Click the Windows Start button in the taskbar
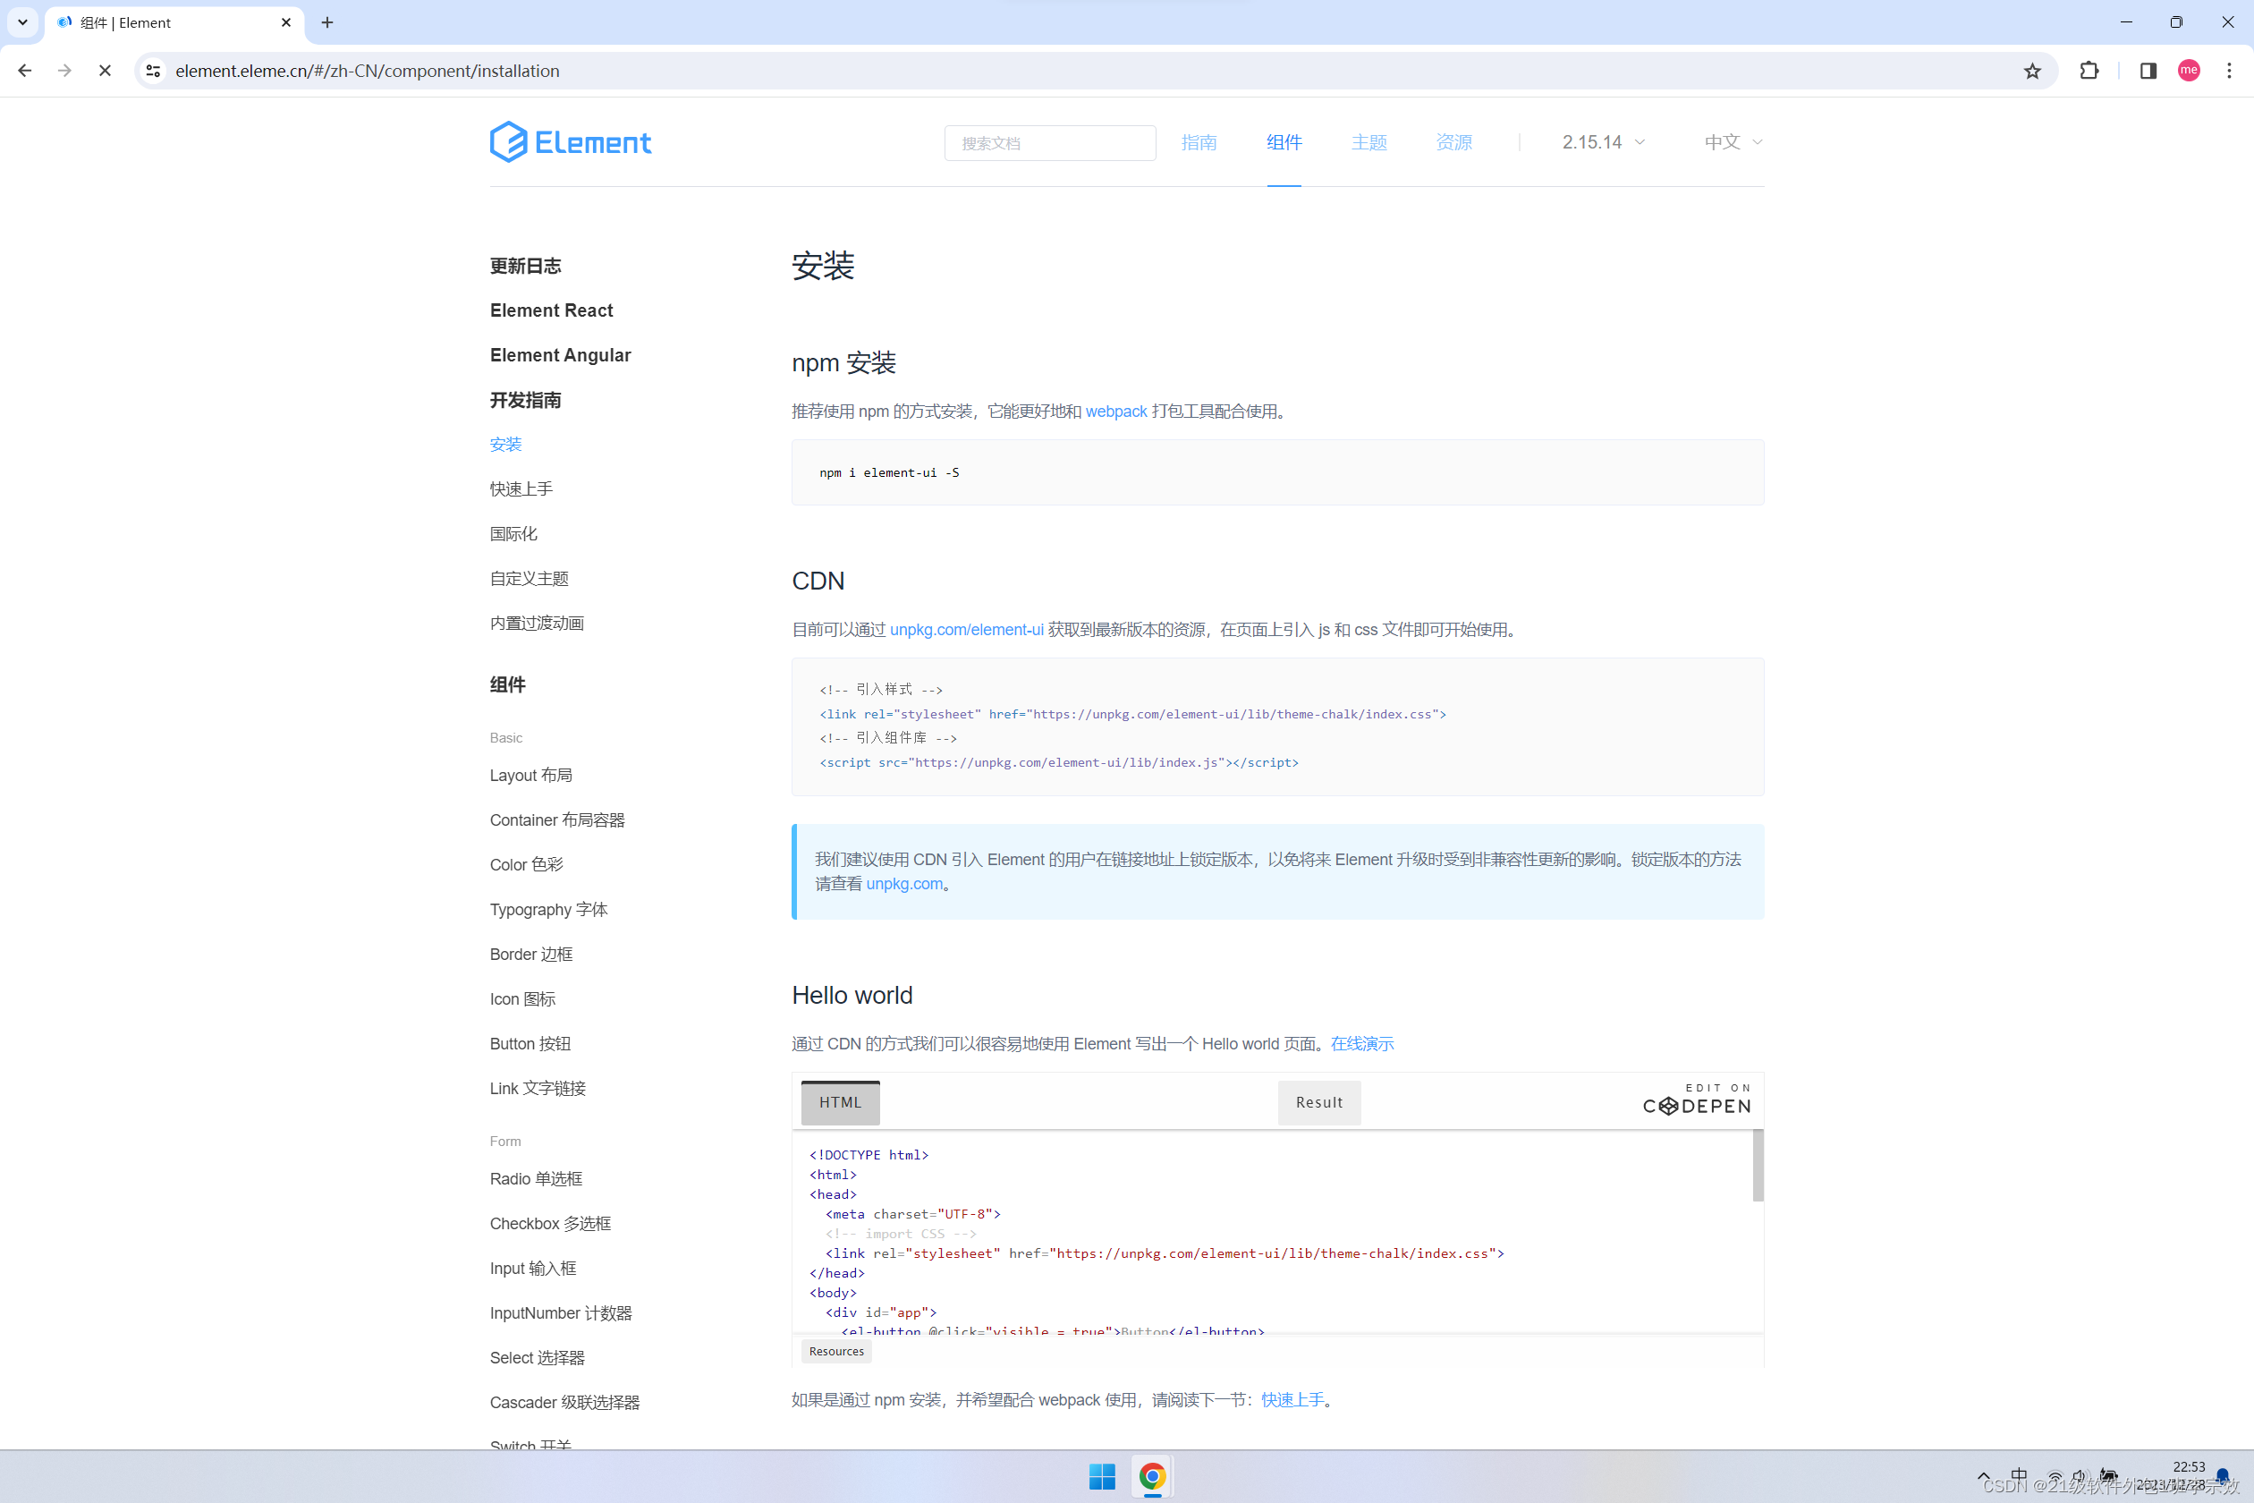 click(1102, 1476)
